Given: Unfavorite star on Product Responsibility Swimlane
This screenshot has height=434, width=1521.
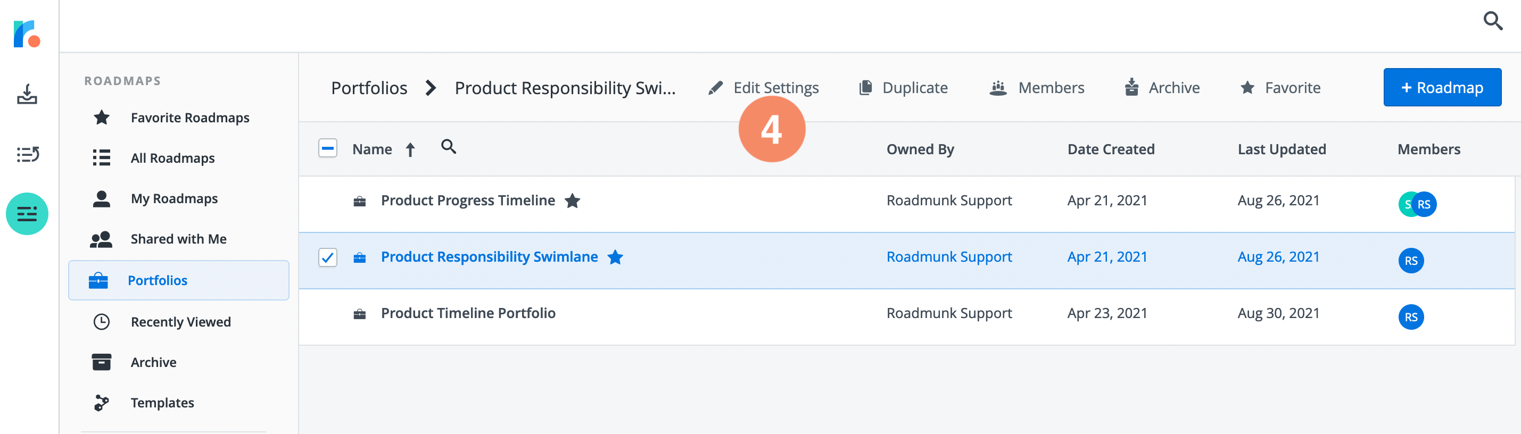Looking at the screenshot, I should click(615, 257).
